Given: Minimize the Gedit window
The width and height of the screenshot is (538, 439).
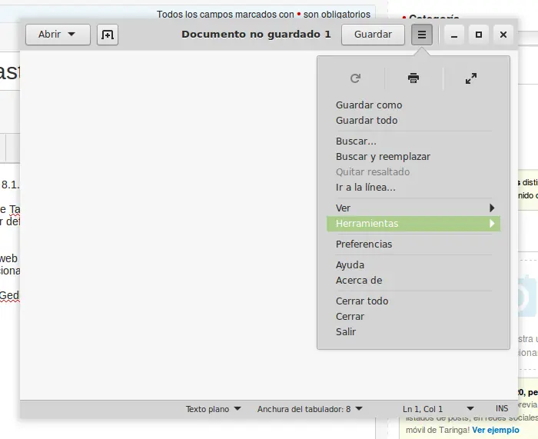Looking at the screenshot, I should [x=454, y=35].
